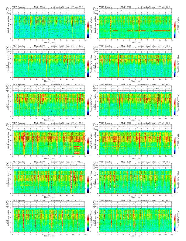Choose the ch.1 waveform above the 11:50:0 spectrogram
The image size is (186, 241).
pyautogui.click(x=135, y=204)
